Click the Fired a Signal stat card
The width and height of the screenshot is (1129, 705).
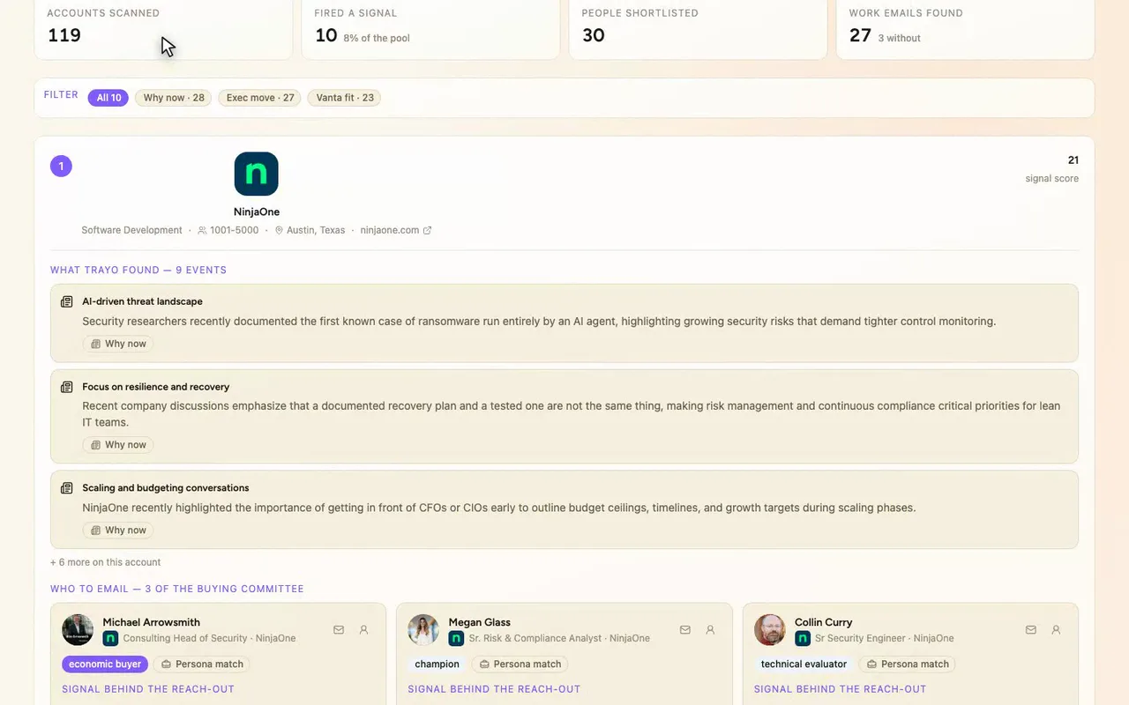click(430, 28)
